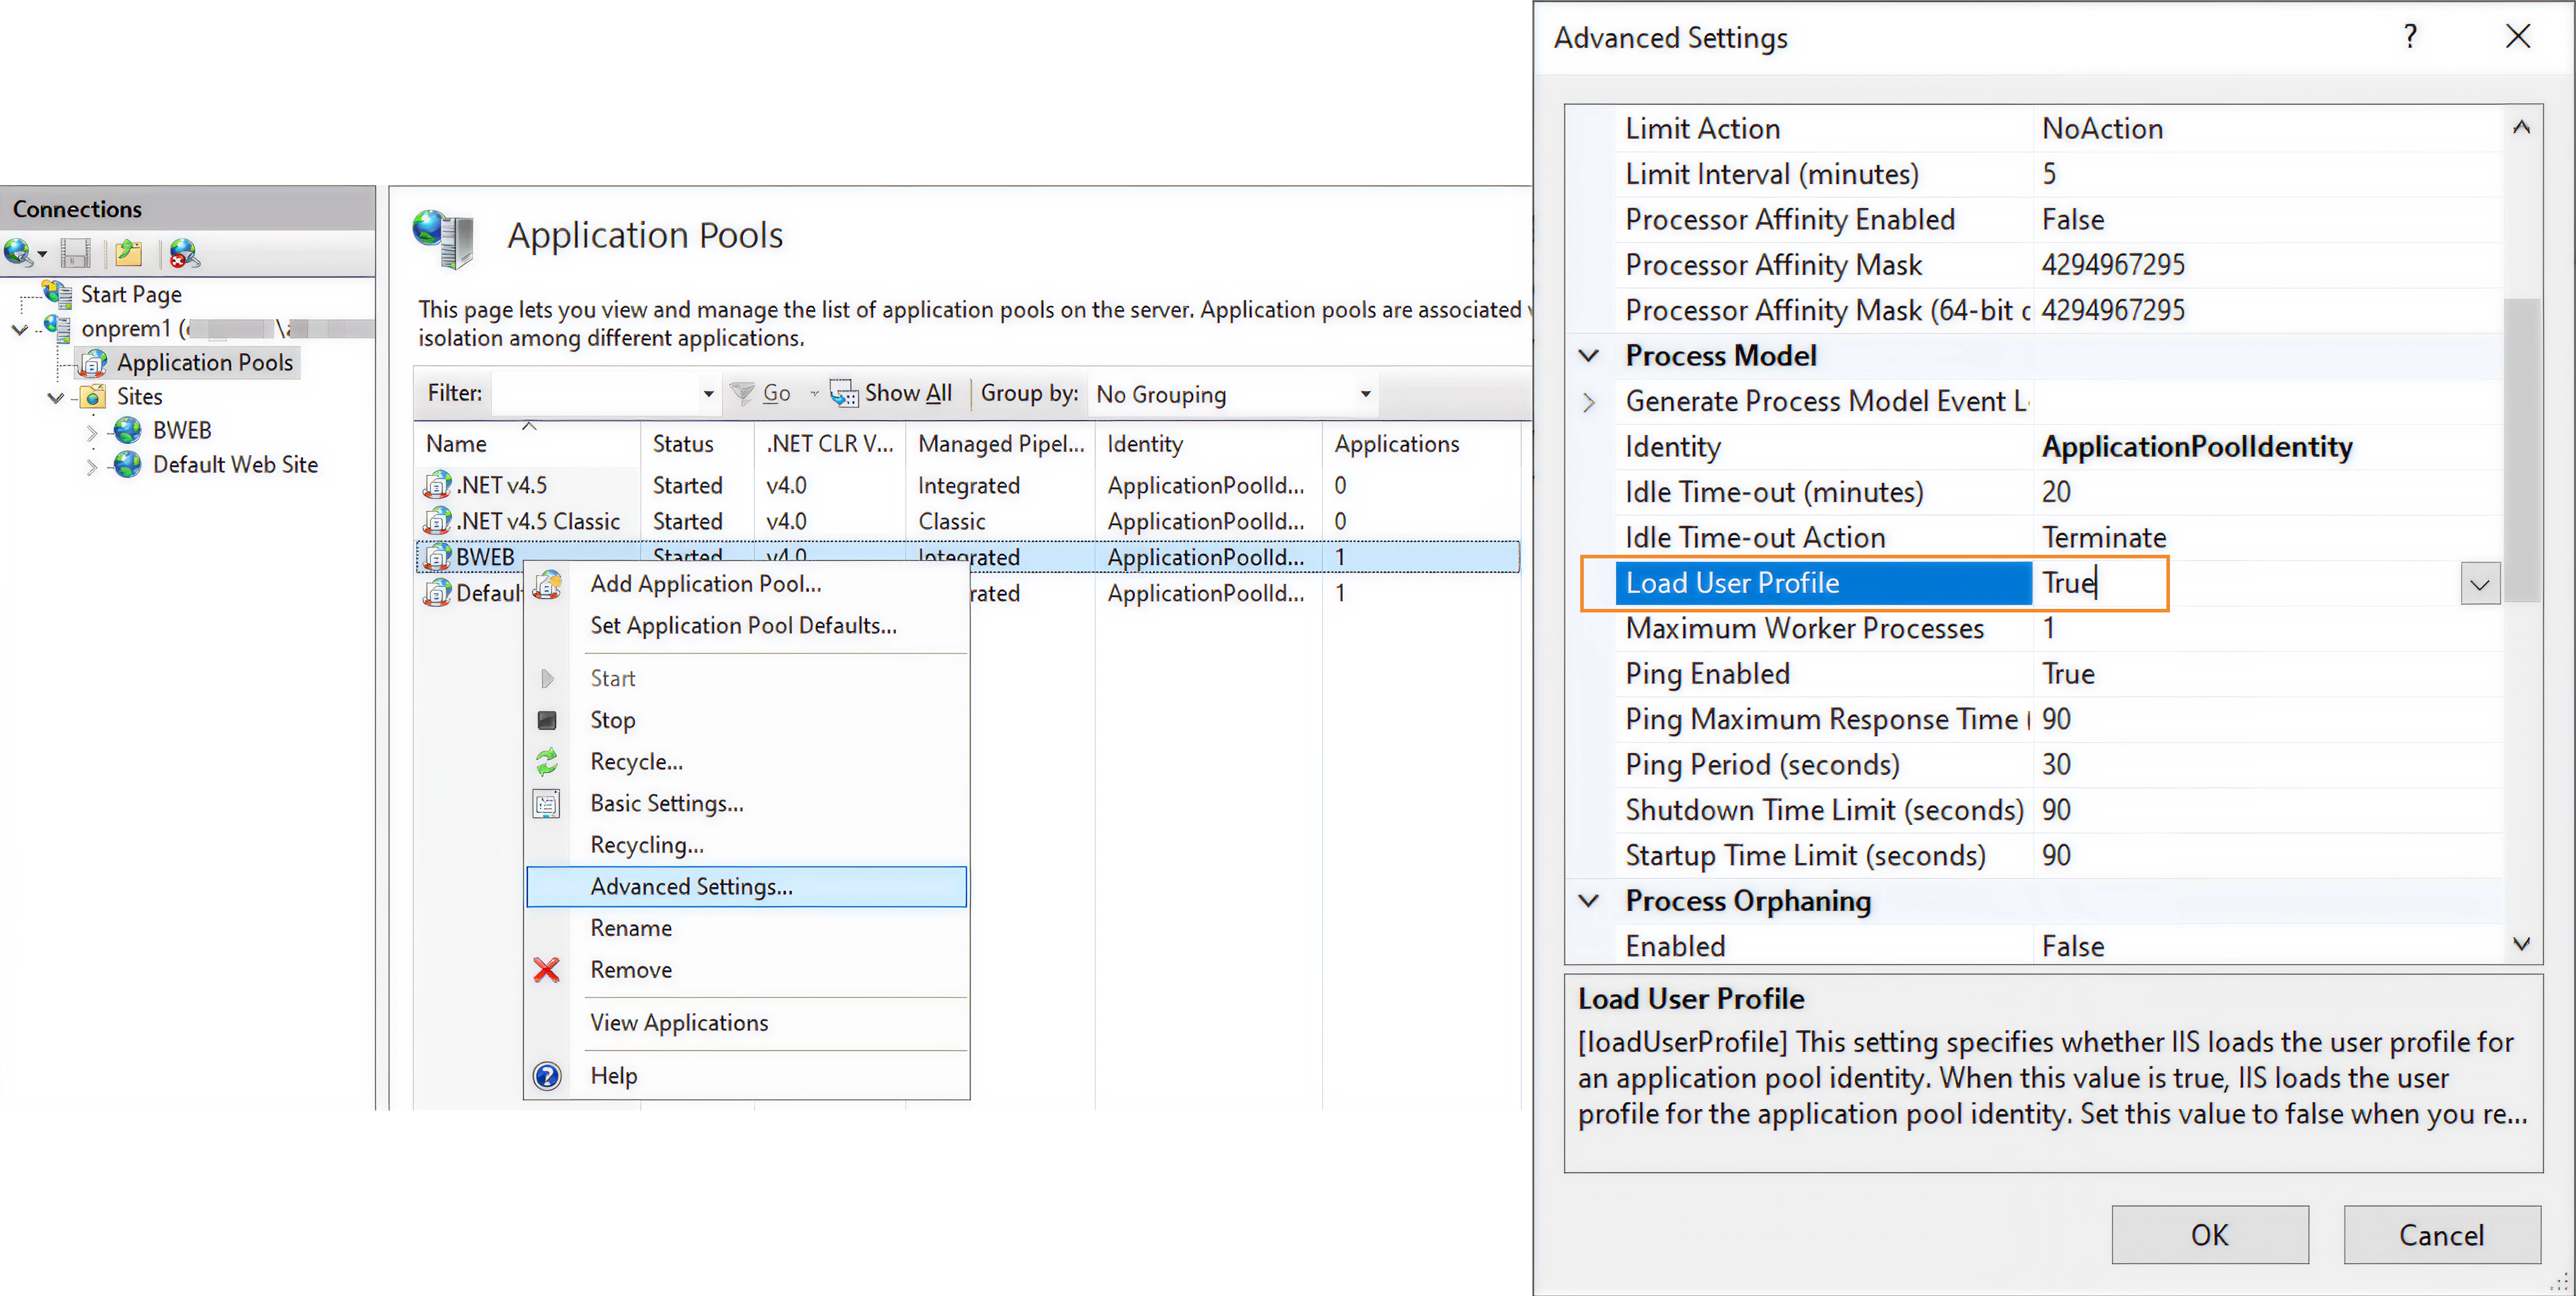Screen dimensions: 2576x1296
Task: Click the up-folder icon in Connections toolbar
Action: coord(128,253)
